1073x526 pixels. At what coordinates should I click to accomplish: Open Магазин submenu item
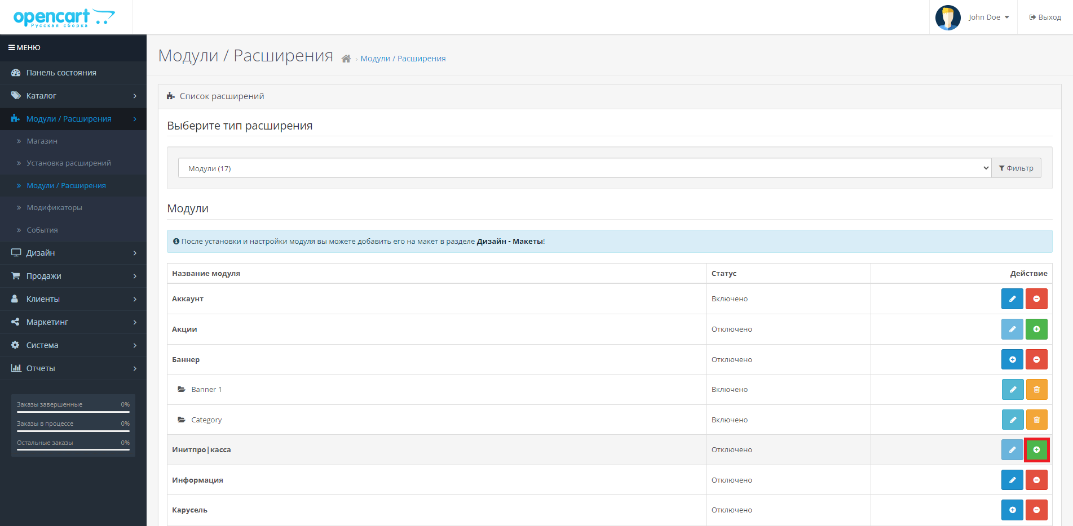[x=73, y=141]
